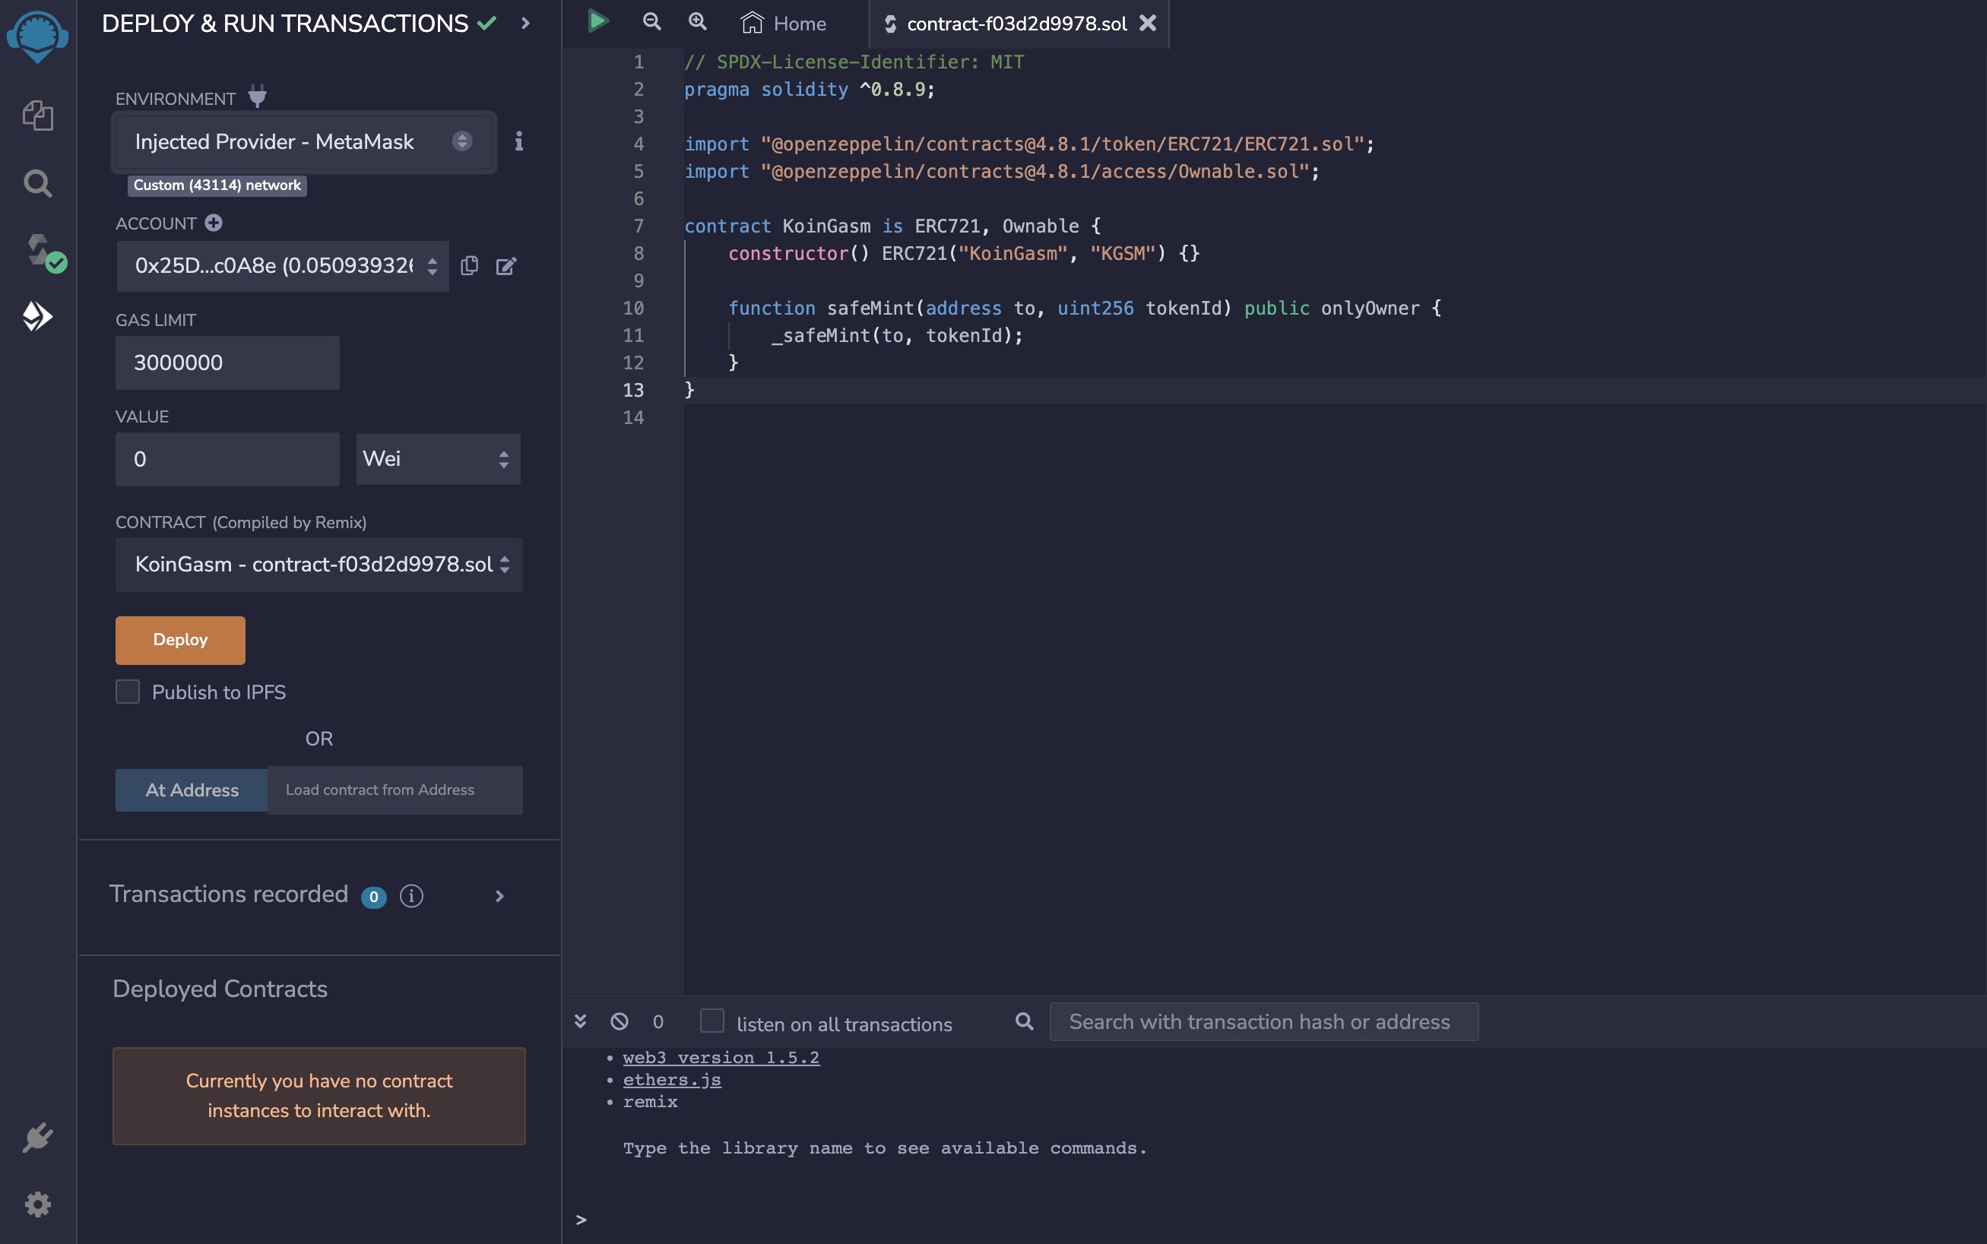Copy account address with clipboard icon
Image resolution: width=1987 pixels, height=1244 pixels.
coord(469,266)
